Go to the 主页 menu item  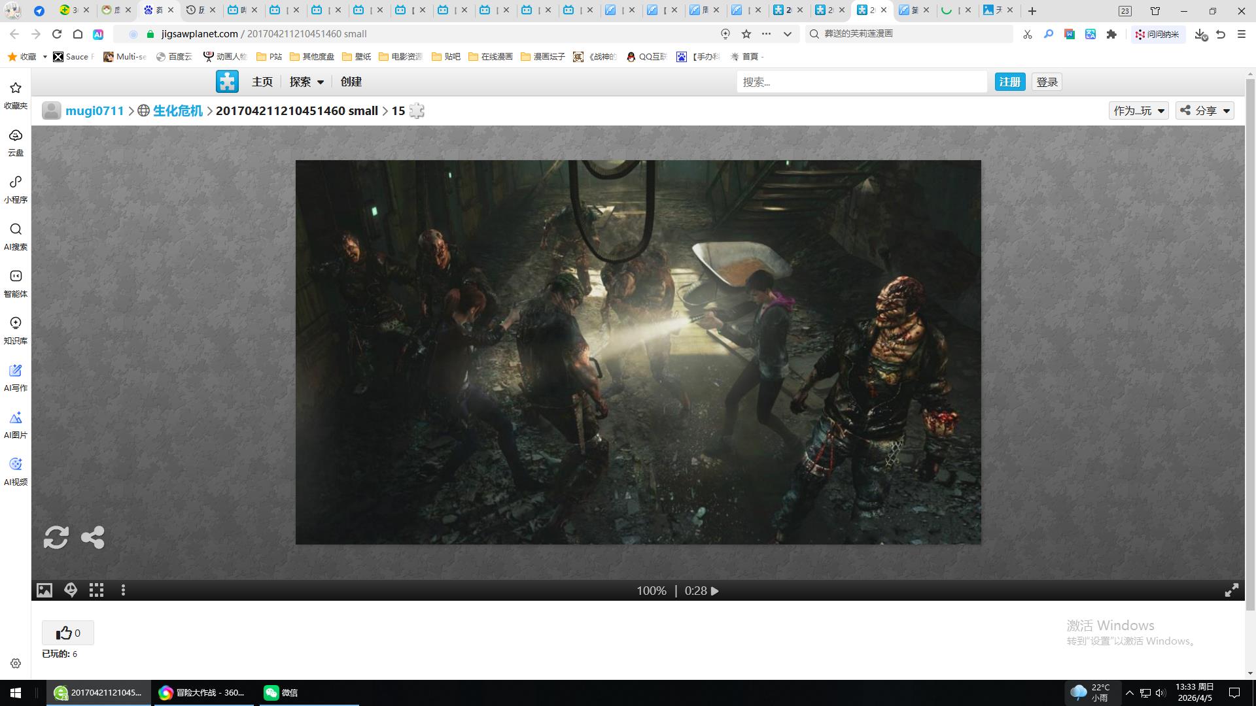pos(262,82)
